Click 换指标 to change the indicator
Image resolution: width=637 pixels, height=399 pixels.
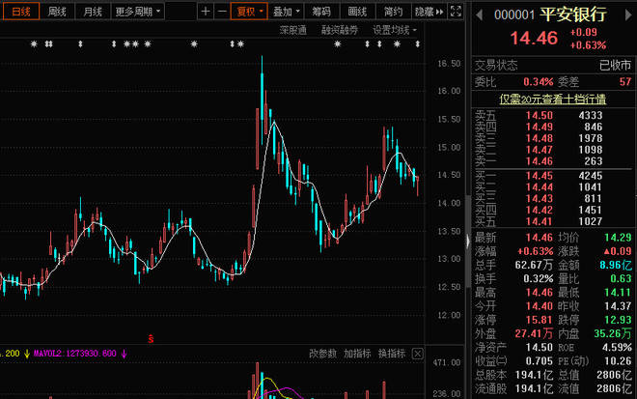coord(392,354)
